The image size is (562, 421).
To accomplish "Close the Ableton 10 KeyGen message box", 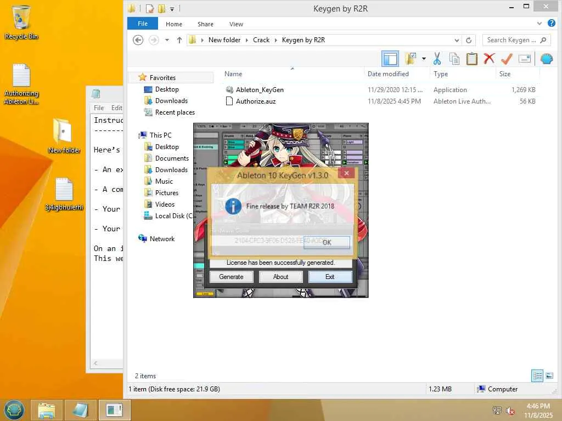I will [x=346, y=173].
